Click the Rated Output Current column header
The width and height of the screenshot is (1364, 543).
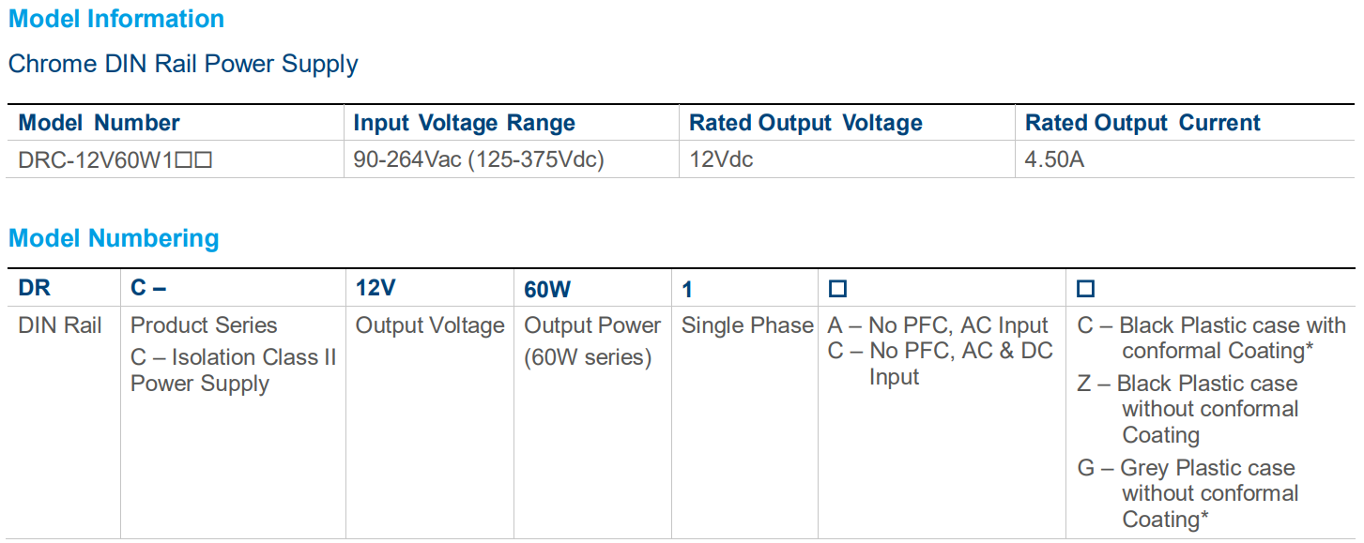[1142, 123]
